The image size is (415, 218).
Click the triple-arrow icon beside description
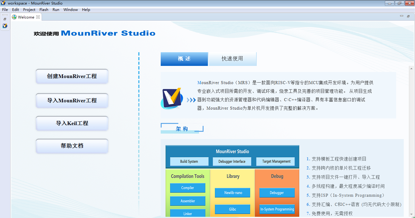(x=191, y=100)
